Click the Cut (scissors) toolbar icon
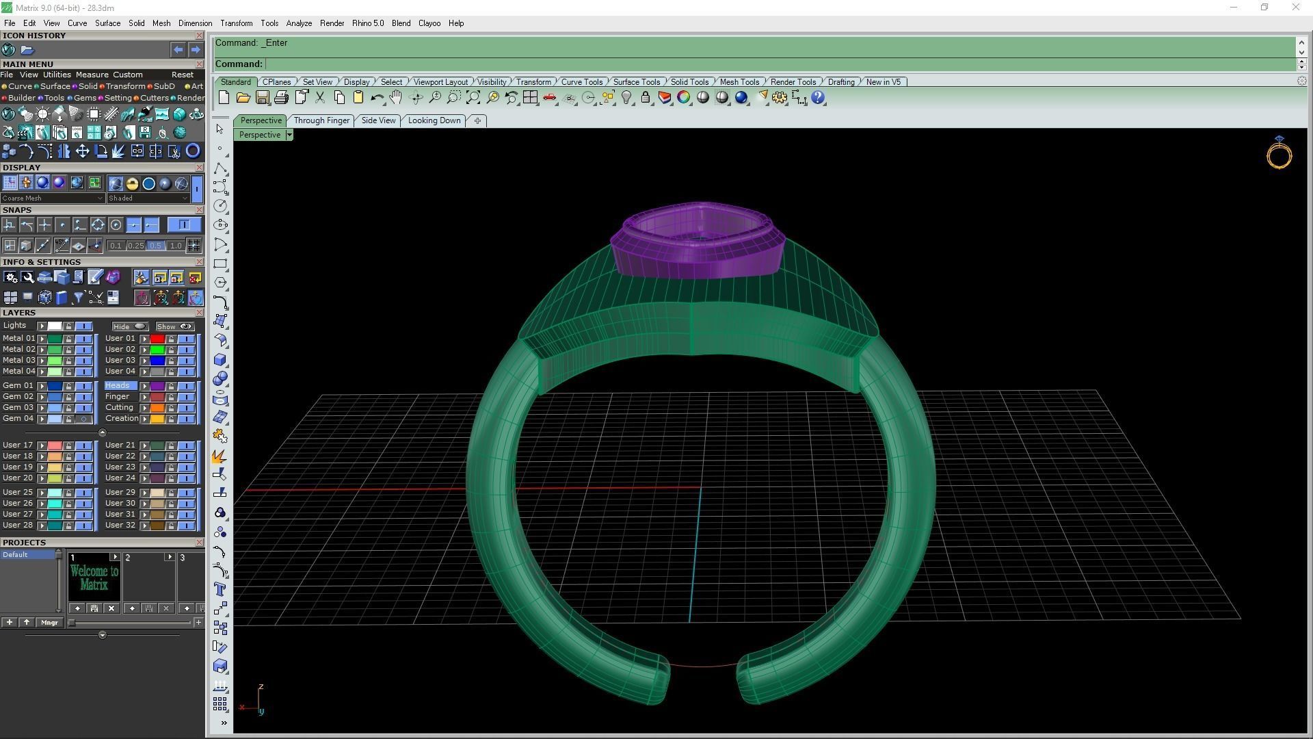The image size is (1313, 739). point(319,98)
